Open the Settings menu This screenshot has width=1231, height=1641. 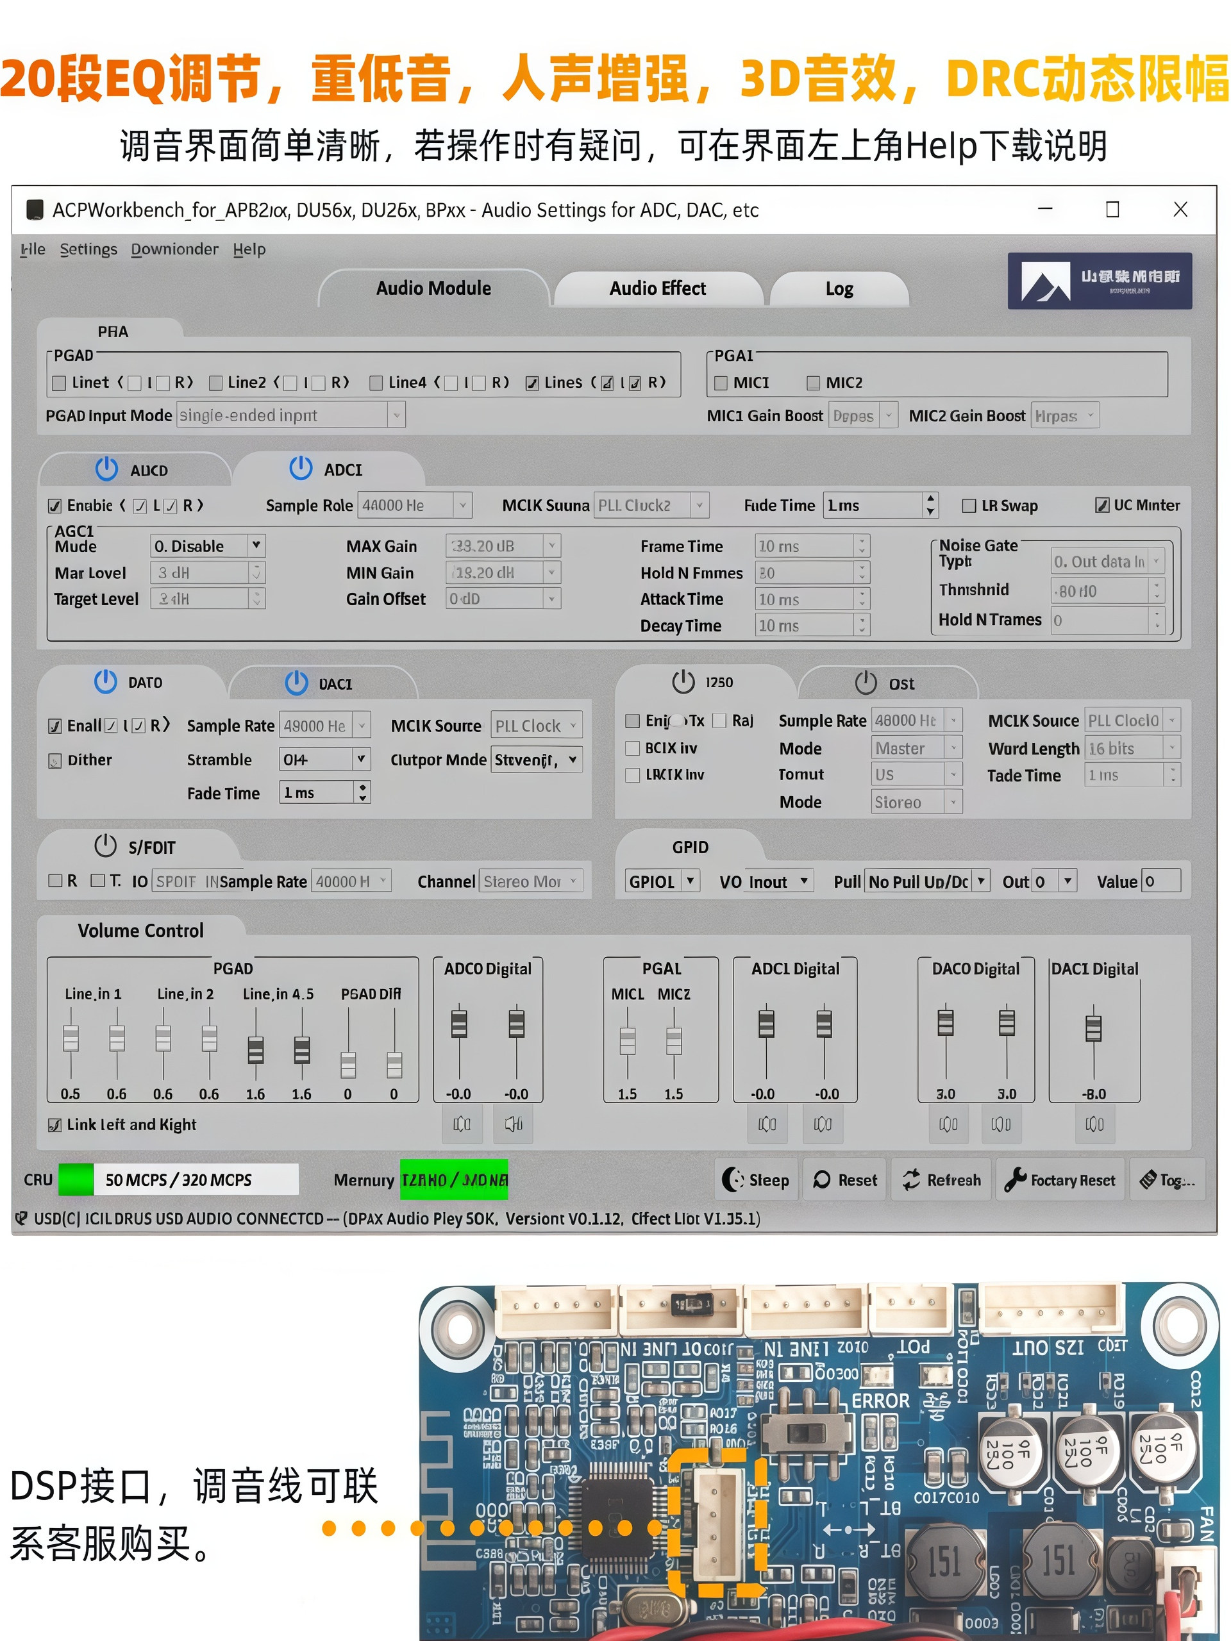[x=88, y=249]
